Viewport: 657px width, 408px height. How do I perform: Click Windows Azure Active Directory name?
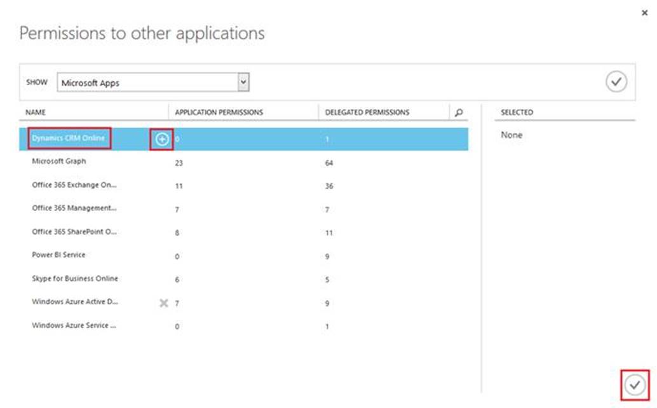74,302
